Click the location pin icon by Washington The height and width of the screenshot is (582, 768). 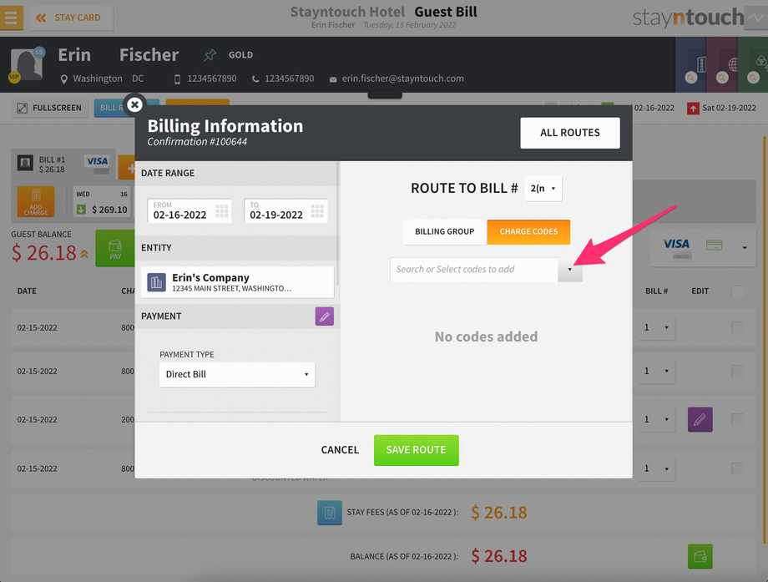click(x=63, y=78)
